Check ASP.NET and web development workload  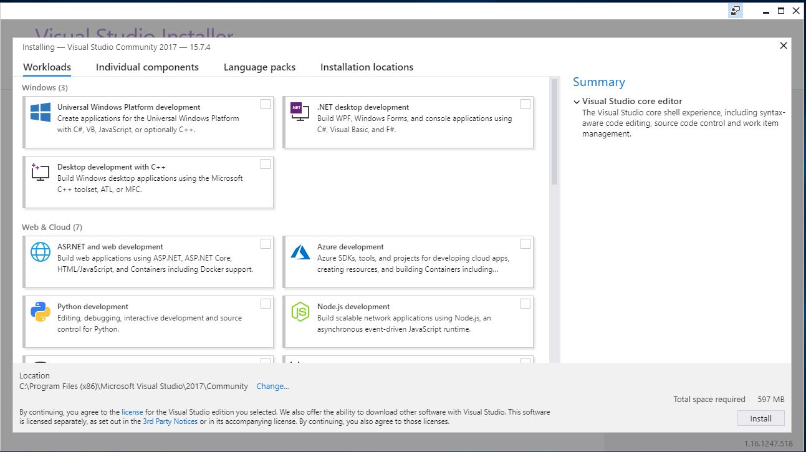click(x=266, y=244)
